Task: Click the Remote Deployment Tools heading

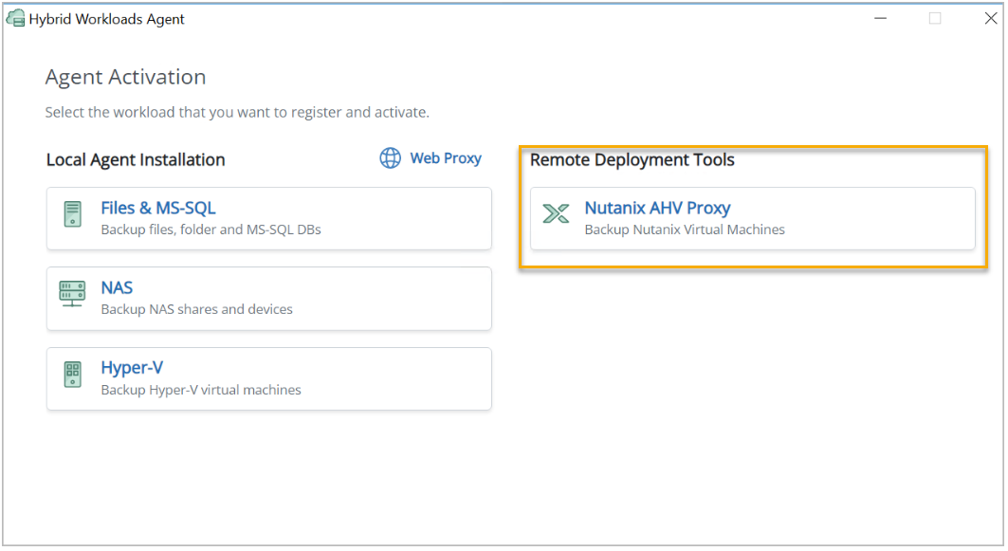Action: 632,159
